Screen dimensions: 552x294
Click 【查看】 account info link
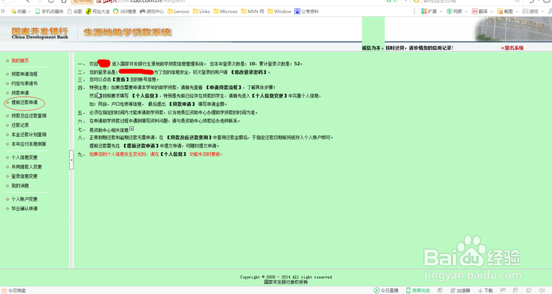(120, 79)
